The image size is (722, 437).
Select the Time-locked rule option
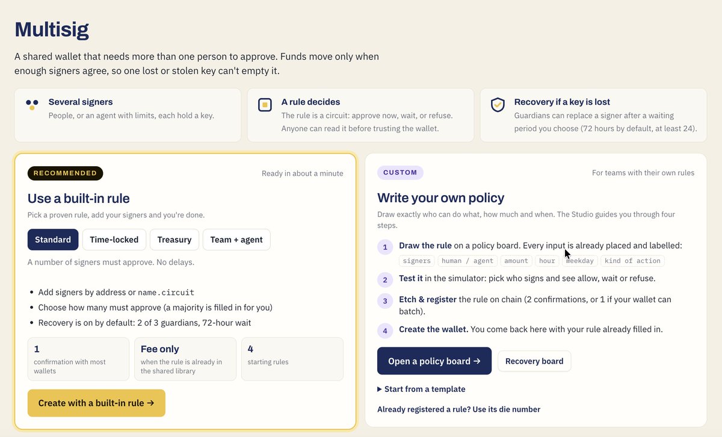point(114,240)
